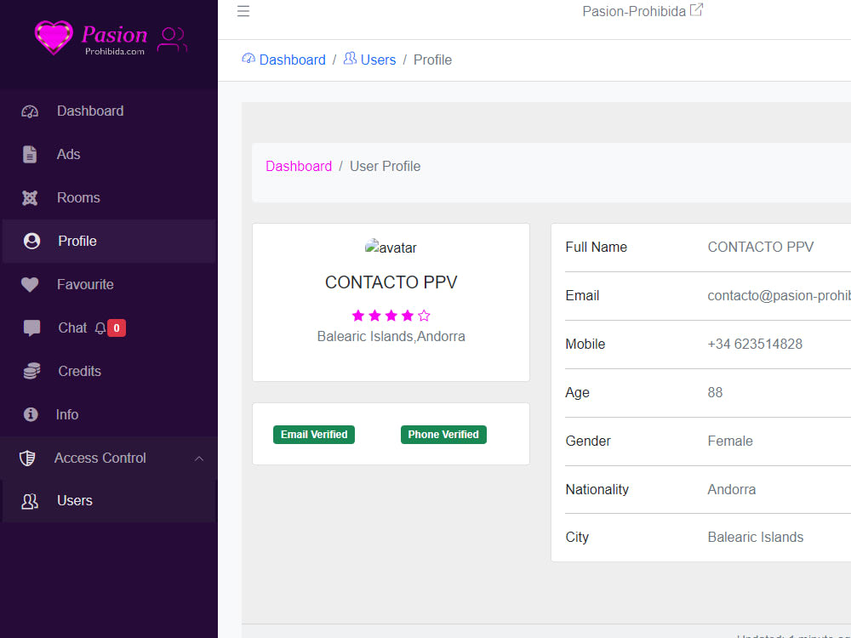Click the breadcrumb Dashboard speedometer icon

(x=248, y=59)
